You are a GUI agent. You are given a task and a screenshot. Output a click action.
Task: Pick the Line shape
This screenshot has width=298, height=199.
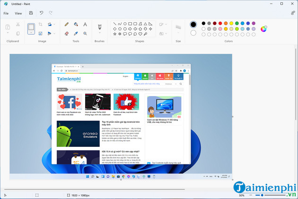coord(115,24)
